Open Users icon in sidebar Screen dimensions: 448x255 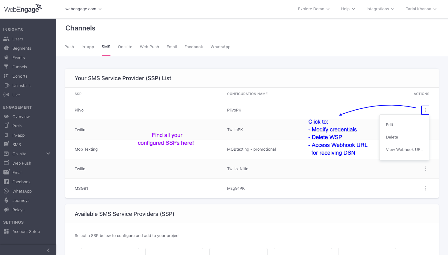pos(6,39)
